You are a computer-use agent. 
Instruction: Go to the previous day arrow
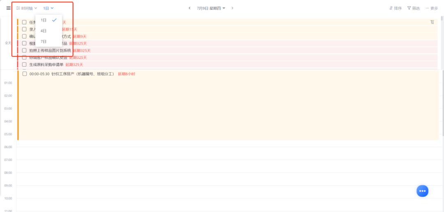tap(190, 8)
